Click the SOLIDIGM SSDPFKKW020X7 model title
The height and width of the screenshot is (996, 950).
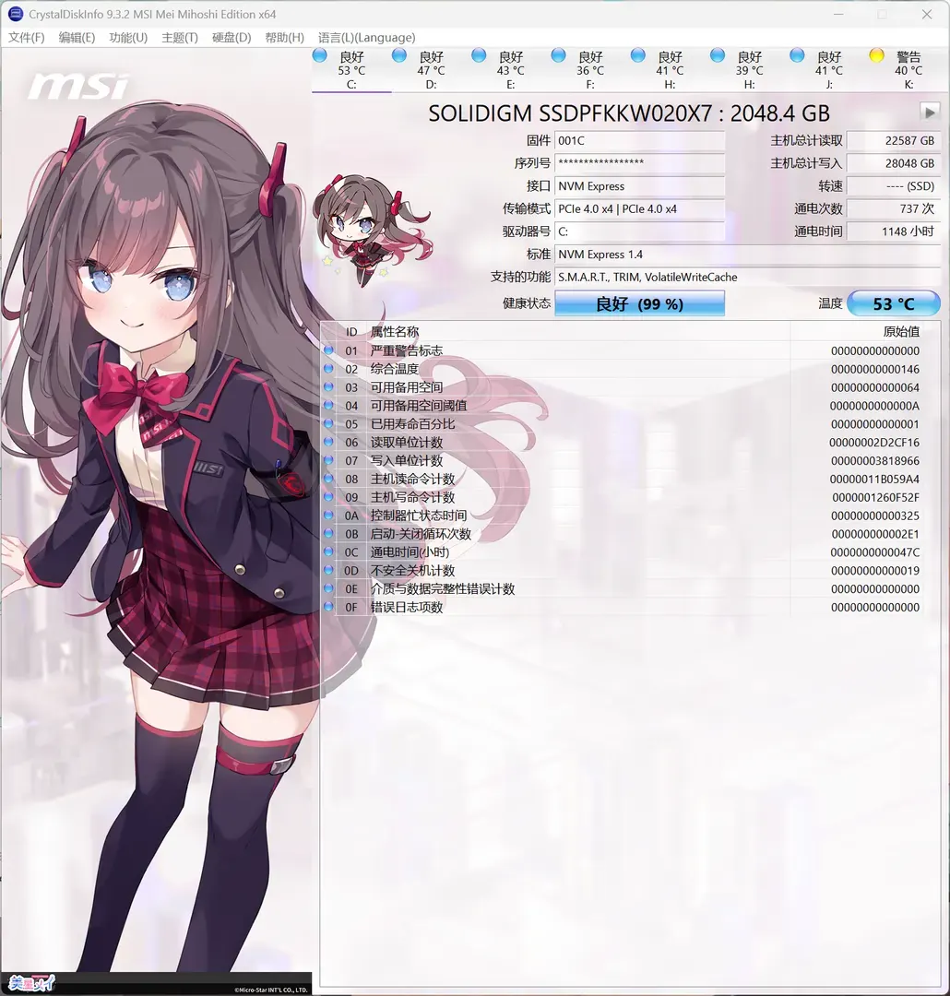click(629, 113)
